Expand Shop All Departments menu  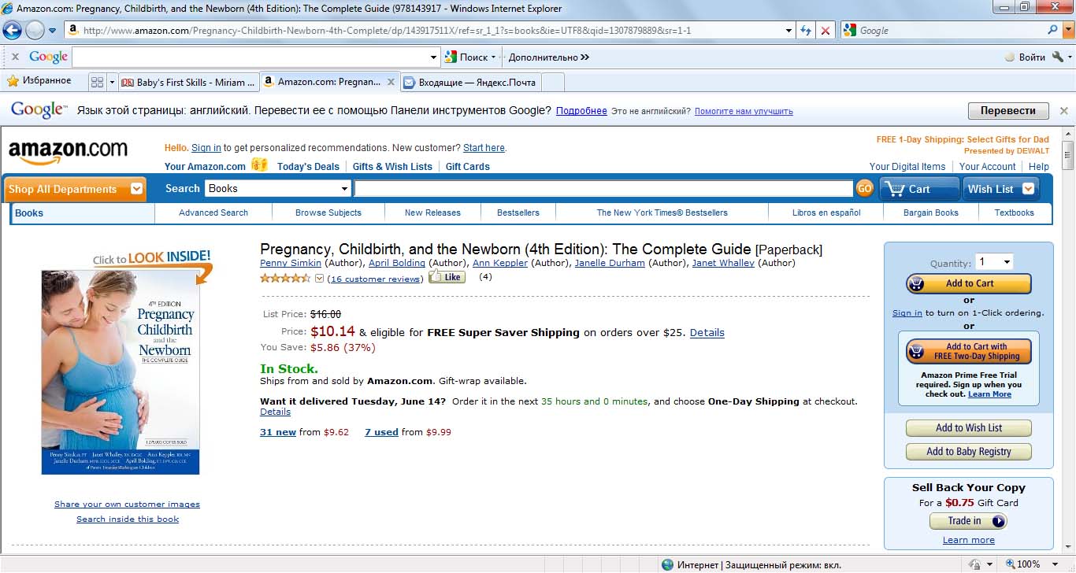coord(76,189)
